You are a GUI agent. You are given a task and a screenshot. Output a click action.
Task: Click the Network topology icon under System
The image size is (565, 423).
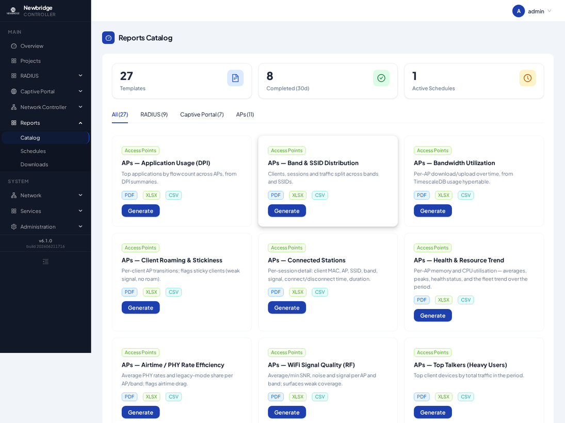tap(14, 196)
